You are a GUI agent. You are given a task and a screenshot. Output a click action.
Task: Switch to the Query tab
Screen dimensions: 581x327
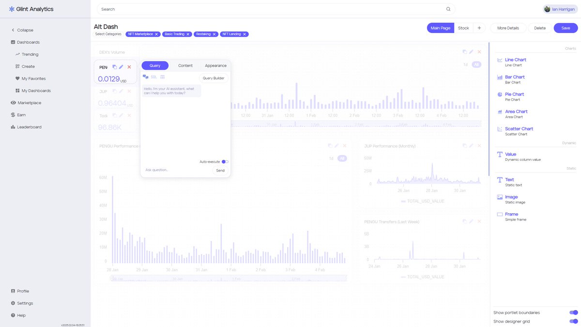[x=155, y=65]
